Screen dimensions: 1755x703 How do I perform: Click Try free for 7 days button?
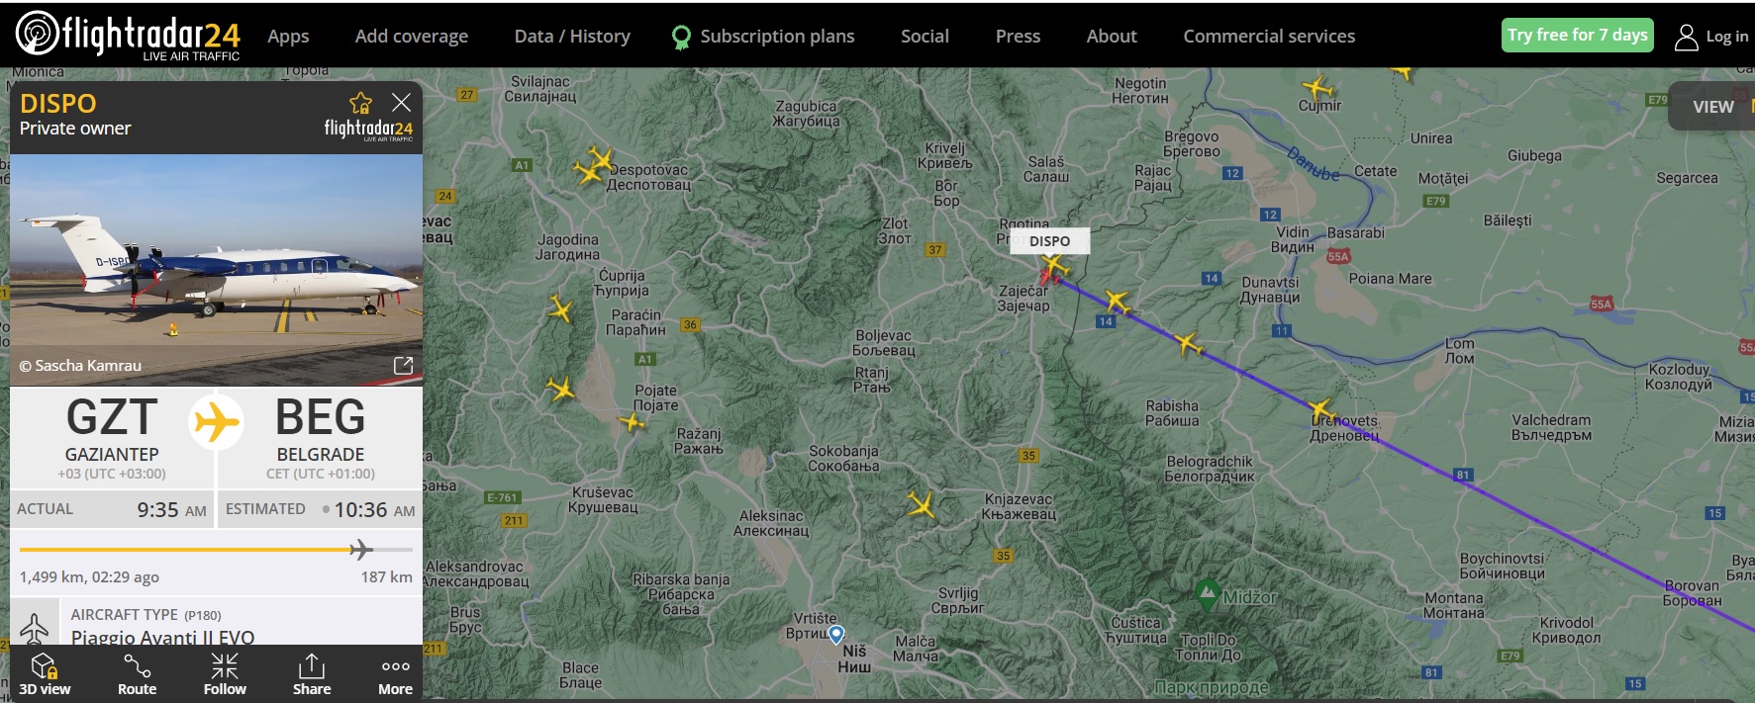[x=1577, y=36]
